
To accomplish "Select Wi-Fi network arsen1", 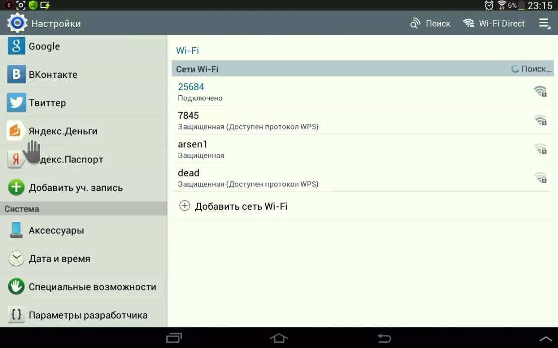I will tap(363, 149).
